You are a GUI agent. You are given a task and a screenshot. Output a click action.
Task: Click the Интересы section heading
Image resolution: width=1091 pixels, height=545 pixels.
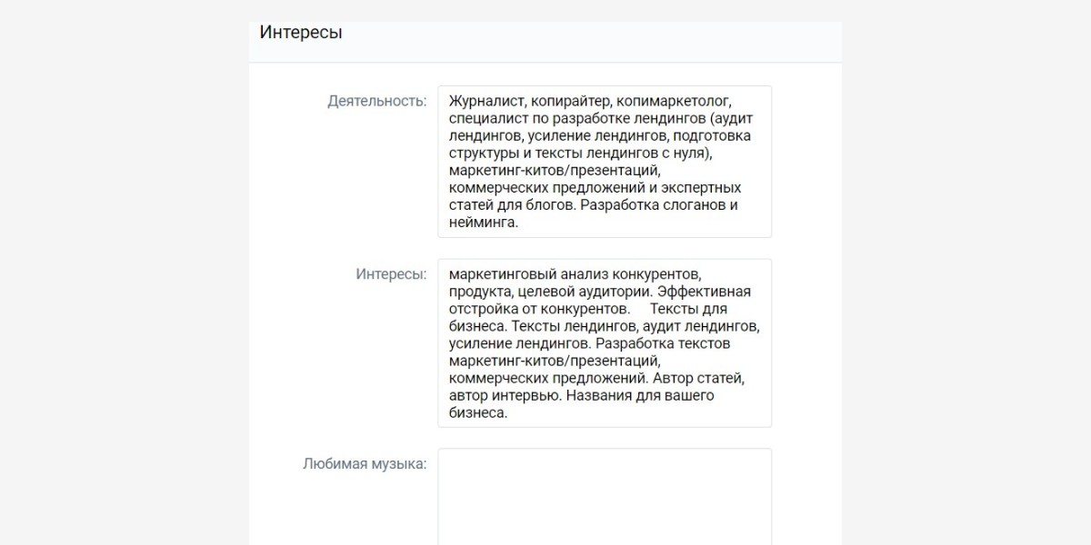click(x=301, y=33)
